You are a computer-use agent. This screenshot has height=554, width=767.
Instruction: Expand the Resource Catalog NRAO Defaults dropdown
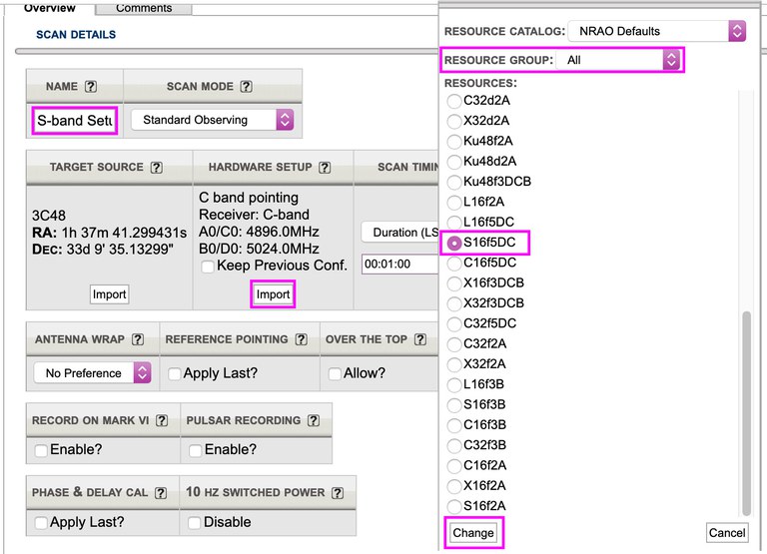(x=656, y=31)
